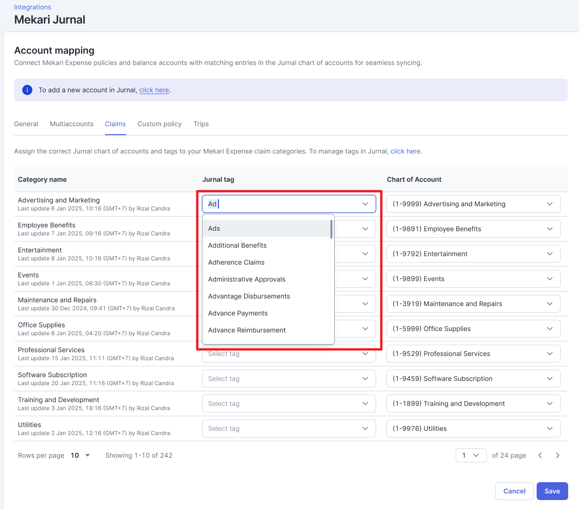Switch to the General tab
The width and height of the screenshot is (579, 509).
[26, 124]
